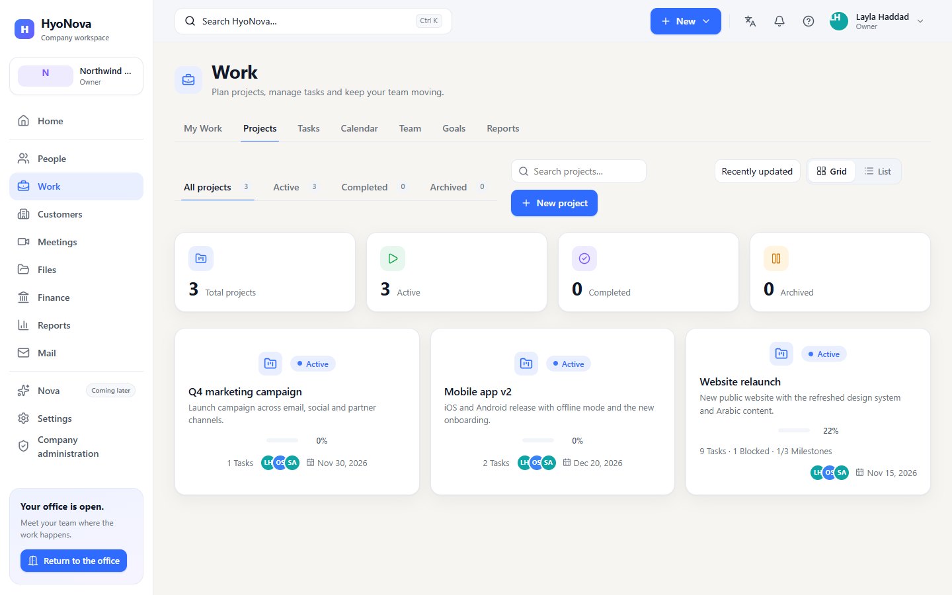Image resolution: width=952 pixels, height=595 pixels.
Task: Click the Mobile app v2 progress bar
Action: (538, 440)
